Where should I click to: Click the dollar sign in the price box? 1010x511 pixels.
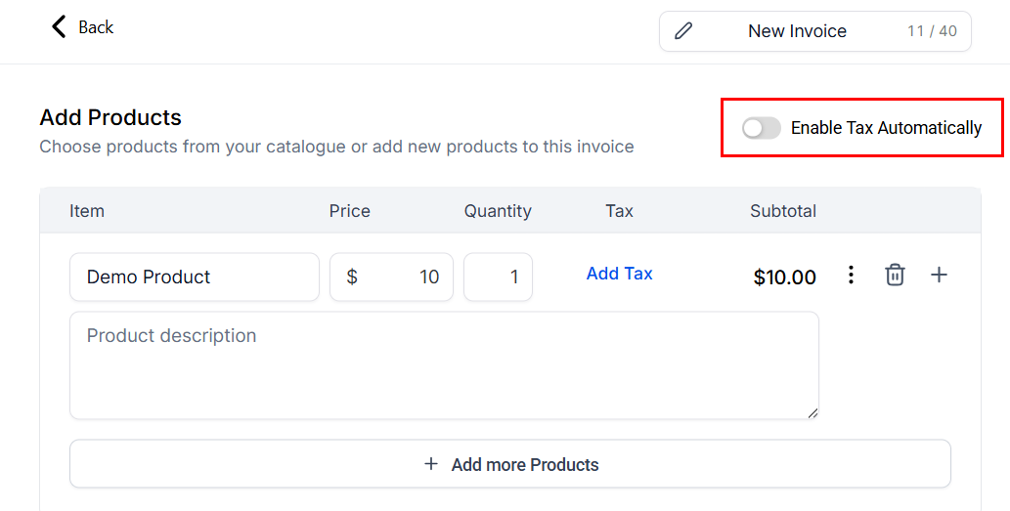[x=352, y=277]
